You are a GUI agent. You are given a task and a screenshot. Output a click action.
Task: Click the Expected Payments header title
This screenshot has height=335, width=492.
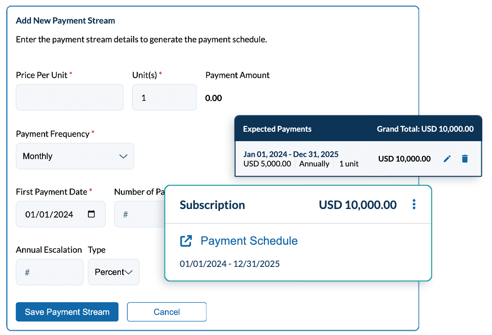point(277,129)
